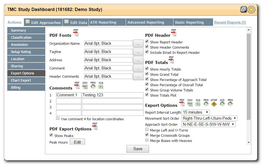Click the PPD icon in Export Options row
The width and height of the screenshot is (262, 165).
tap(206, 104)
